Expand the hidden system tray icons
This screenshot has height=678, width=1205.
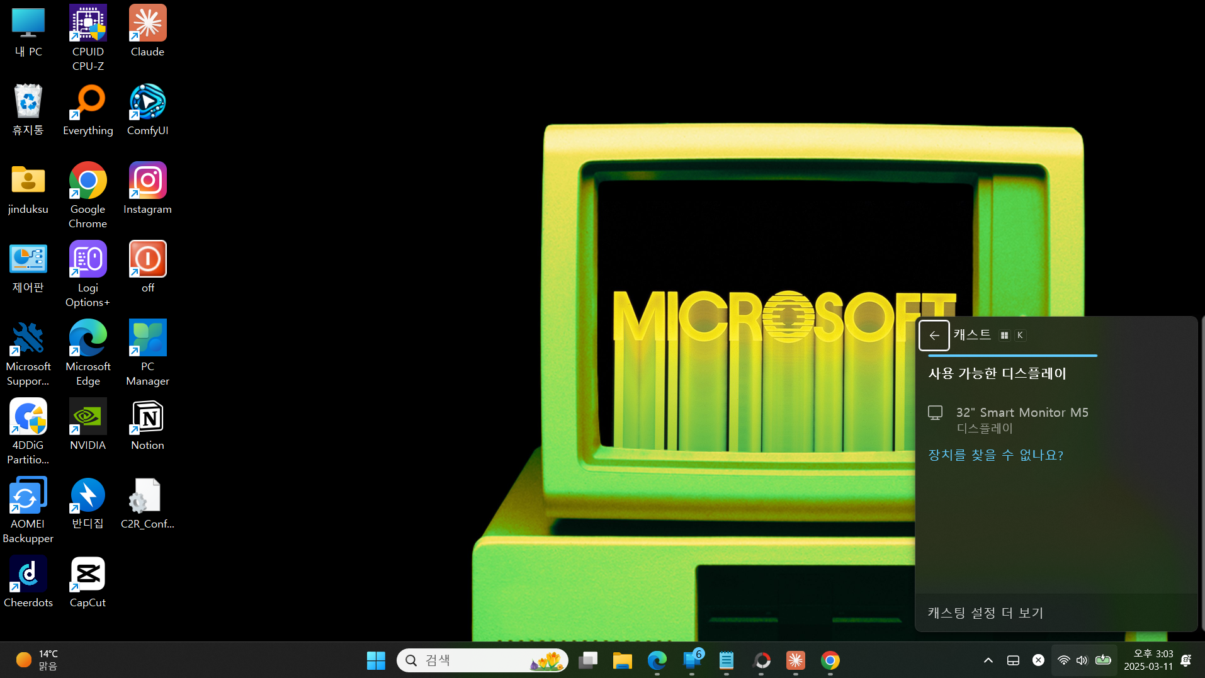pos(988,660)
